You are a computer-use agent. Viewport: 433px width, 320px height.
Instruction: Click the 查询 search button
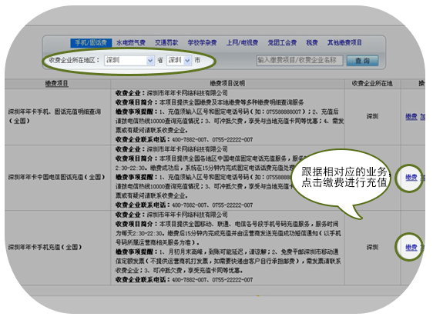point(363,61)
